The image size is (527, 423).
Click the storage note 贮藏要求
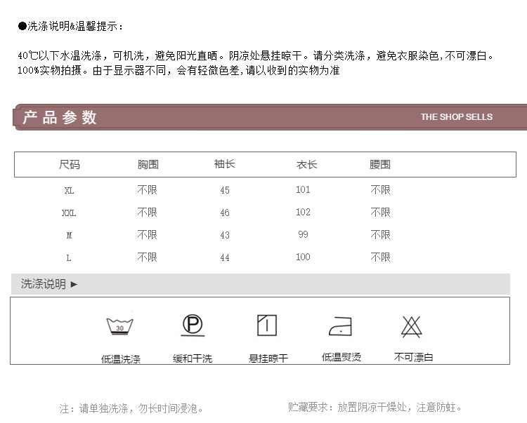tap(375, 408)
